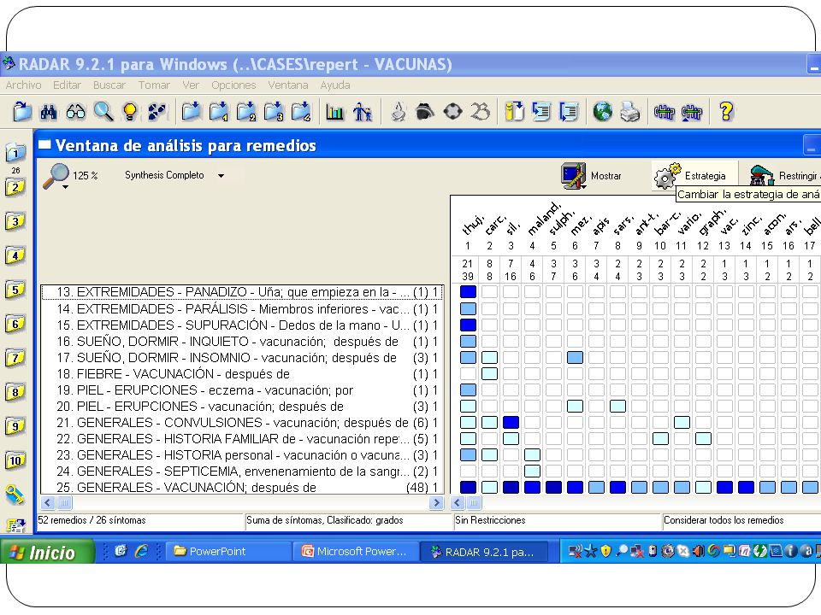821x615 pixels.
Task: Click the eyeglasses icon in toolbar
Action: point(76,112)
